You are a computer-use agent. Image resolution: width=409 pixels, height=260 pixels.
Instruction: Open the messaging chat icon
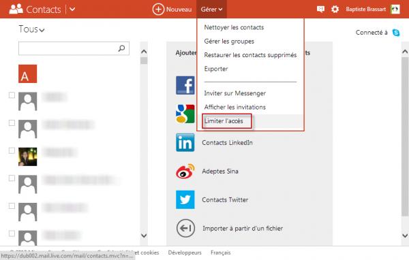coord(320,10)
